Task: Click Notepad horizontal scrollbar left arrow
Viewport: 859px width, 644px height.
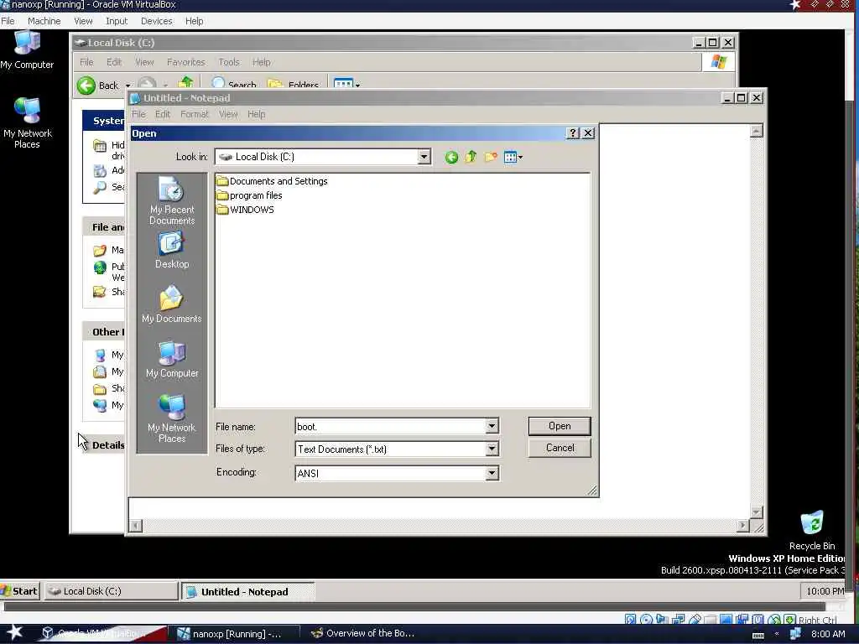Action: click(x=135, y=526)
